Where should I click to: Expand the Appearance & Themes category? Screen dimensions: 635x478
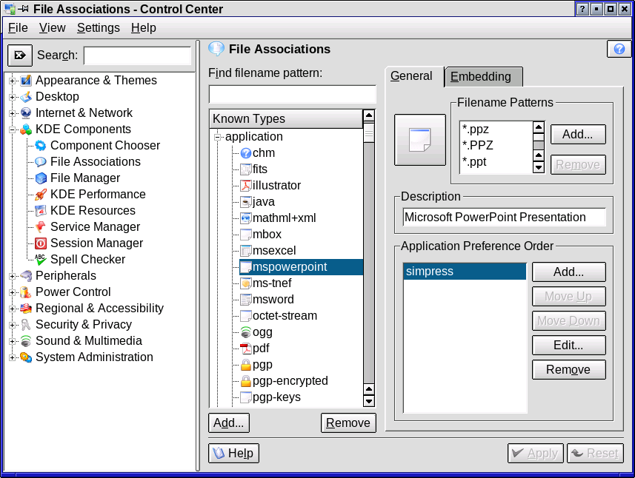[13, 81]
